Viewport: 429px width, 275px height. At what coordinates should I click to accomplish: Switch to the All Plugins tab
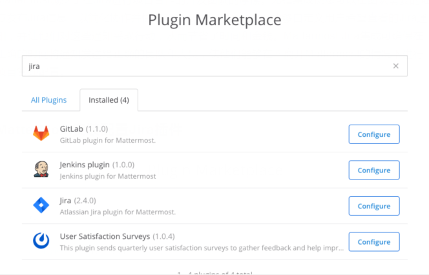(x=48, y=100)
